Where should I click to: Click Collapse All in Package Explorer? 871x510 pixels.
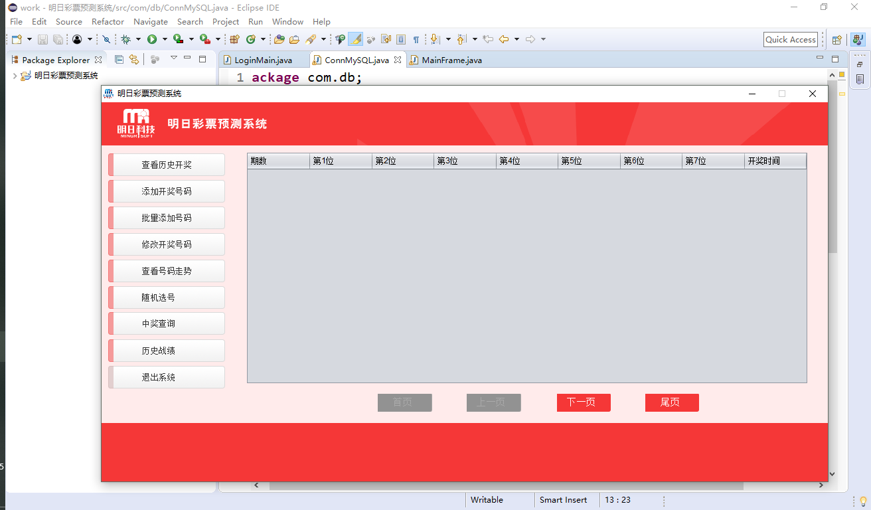119,59
